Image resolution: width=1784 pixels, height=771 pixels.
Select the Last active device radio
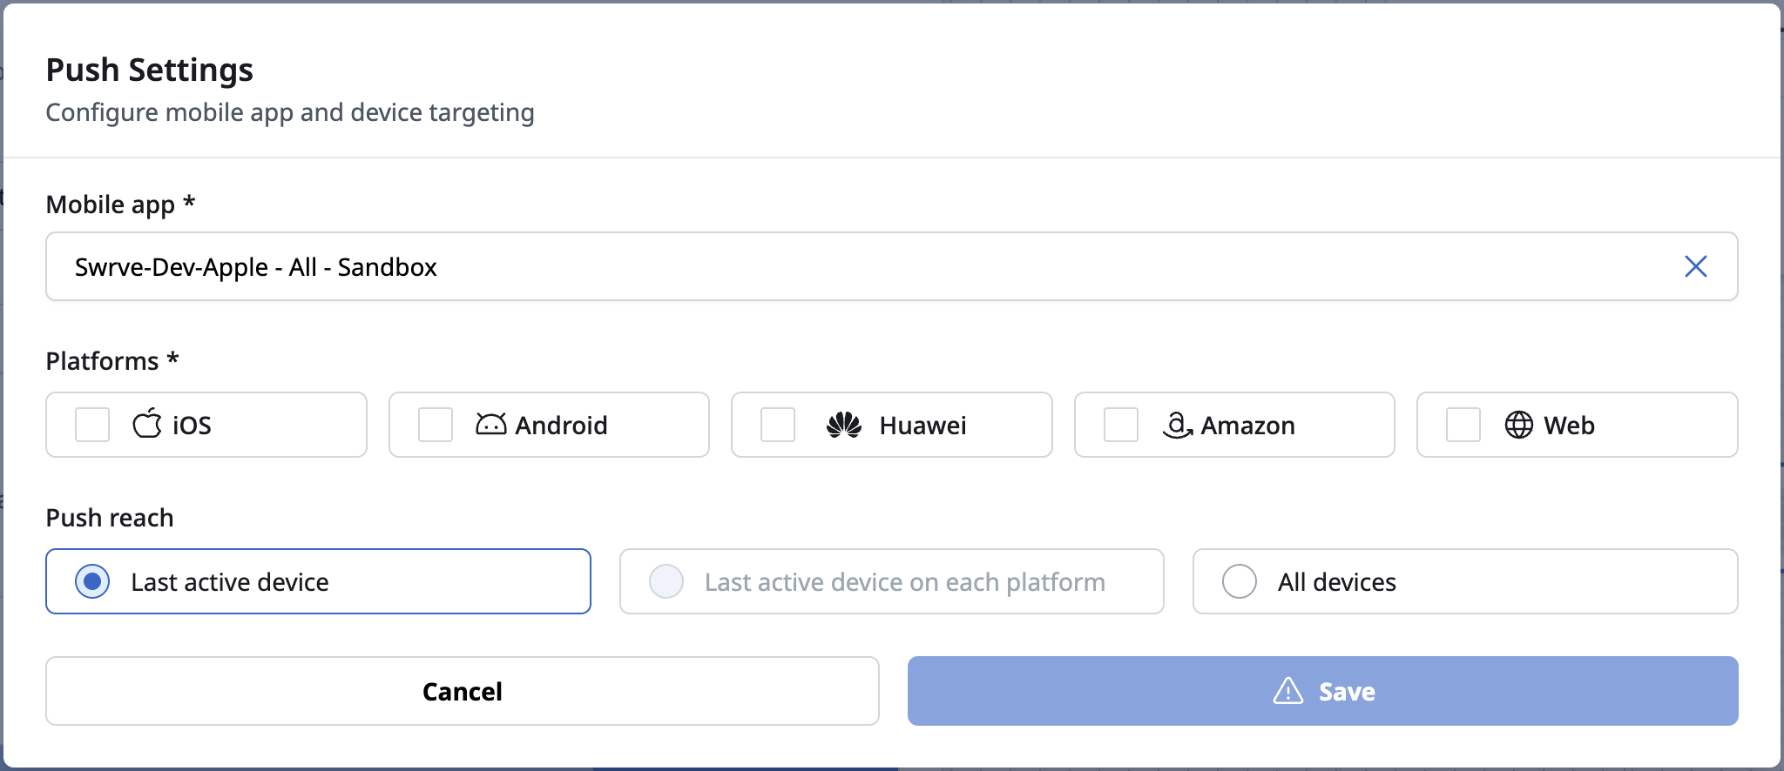pos(92,581)
